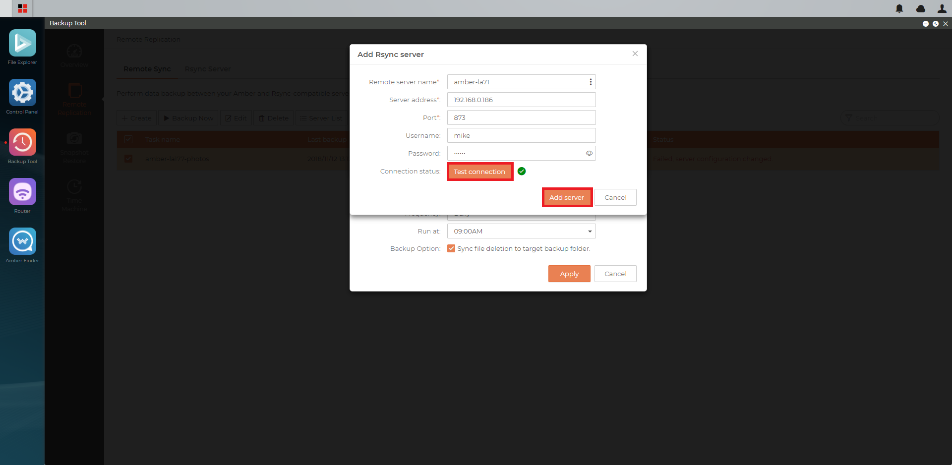Show password with the eye icon
This screenshot has height=465, width=952.
[589, 153]
